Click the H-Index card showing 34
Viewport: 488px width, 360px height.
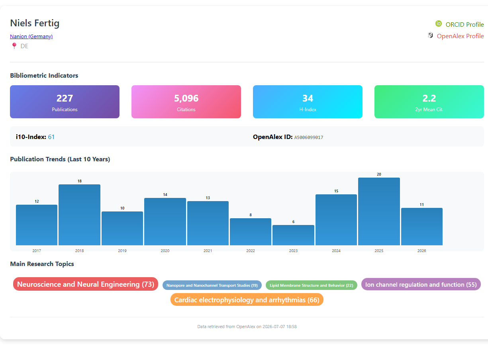pyautogui.click(x=308, y=102)
